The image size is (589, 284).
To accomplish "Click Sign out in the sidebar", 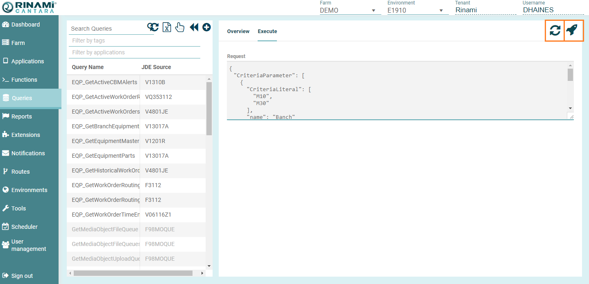I will click(x=22, y=276).
